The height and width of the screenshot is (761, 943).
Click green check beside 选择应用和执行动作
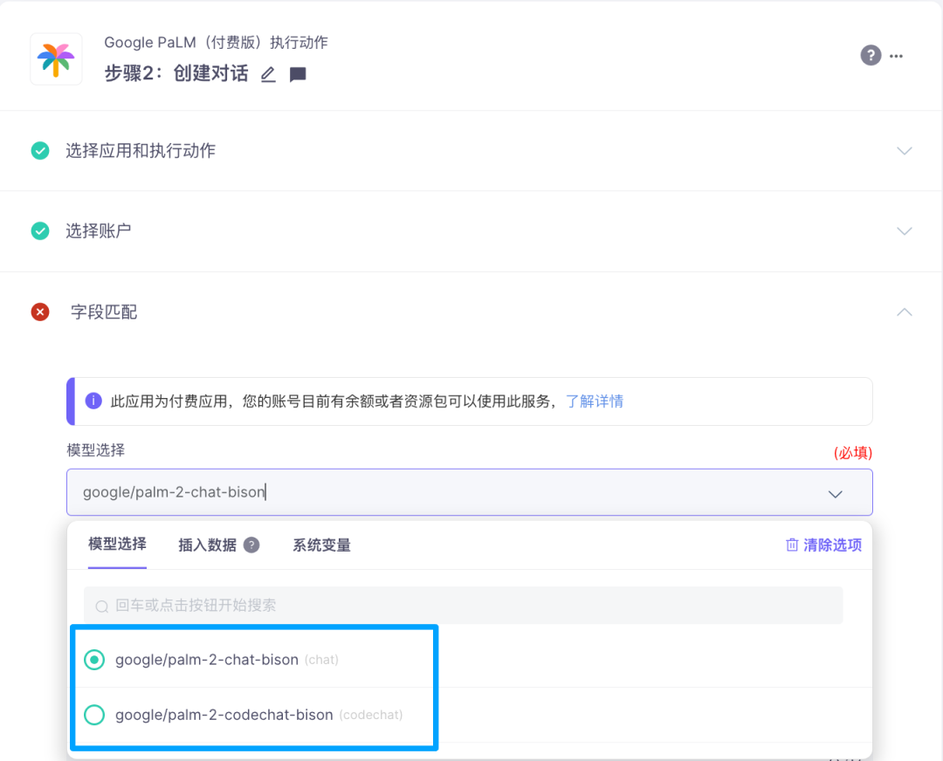click(40, 150)
